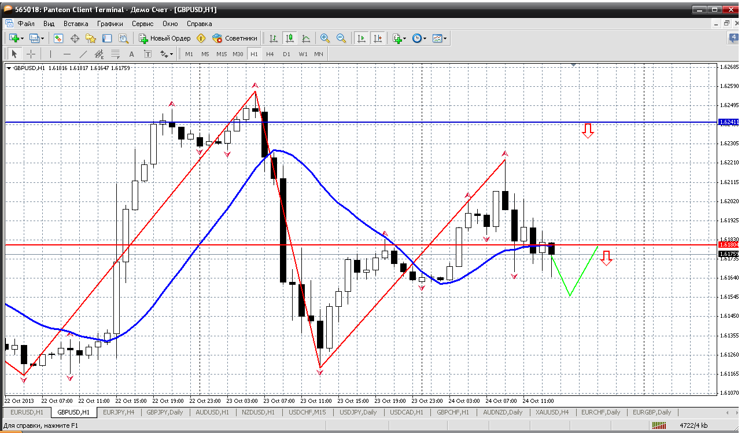
Task: Show the Market Watch window
Action: click(x=58, y=38)
